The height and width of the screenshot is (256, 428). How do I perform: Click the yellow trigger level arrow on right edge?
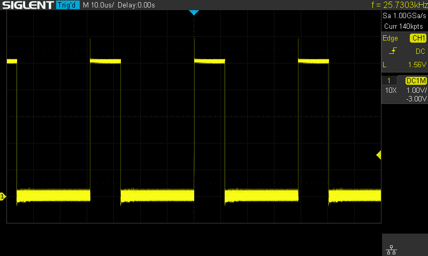(378, 155)
